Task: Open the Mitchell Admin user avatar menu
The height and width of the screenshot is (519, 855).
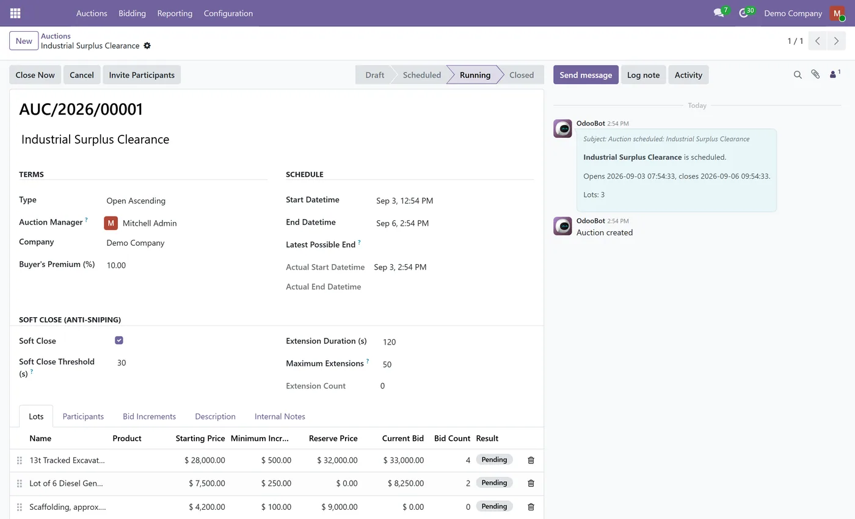Action: [x=837, y=13]
